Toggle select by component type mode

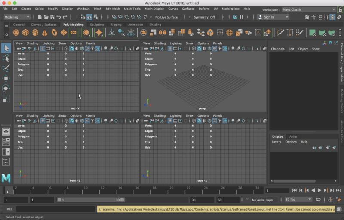[x=95, y=17]
